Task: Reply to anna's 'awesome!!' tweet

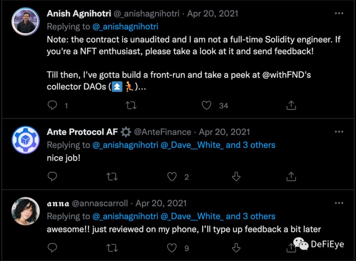Action: [53, 248]
